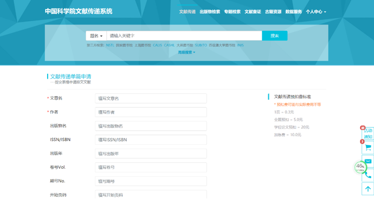This screenshot has height=205, width=374.
Task: Expand the 高级搜索 advanced search
Action: coord(186,52)
